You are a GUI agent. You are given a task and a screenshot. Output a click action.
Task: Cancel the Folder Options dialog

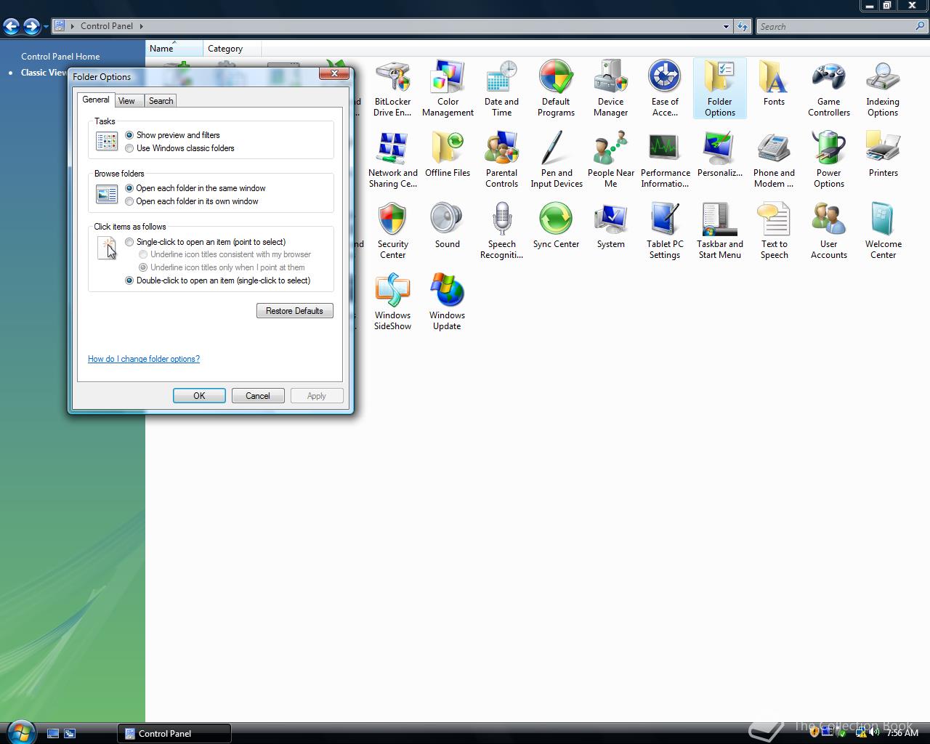tap(258, 396)
